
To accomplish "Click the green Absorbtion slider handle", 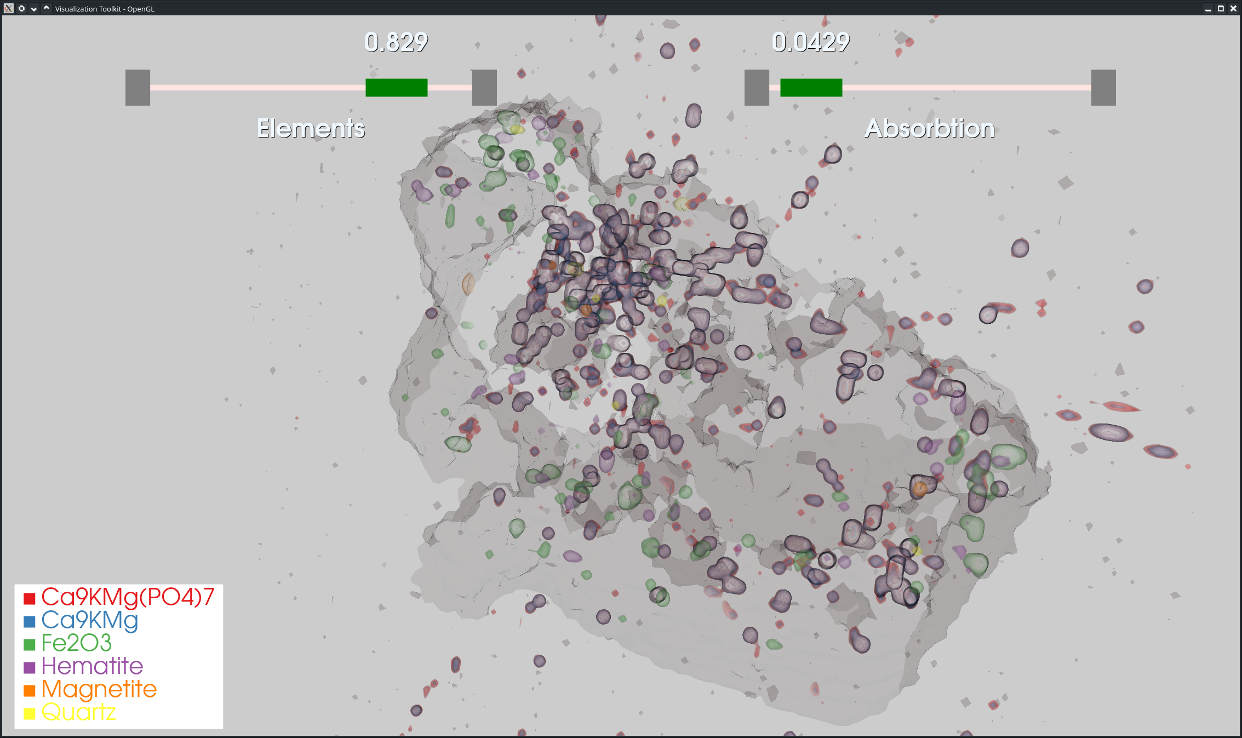I will [x=811, y=88].
